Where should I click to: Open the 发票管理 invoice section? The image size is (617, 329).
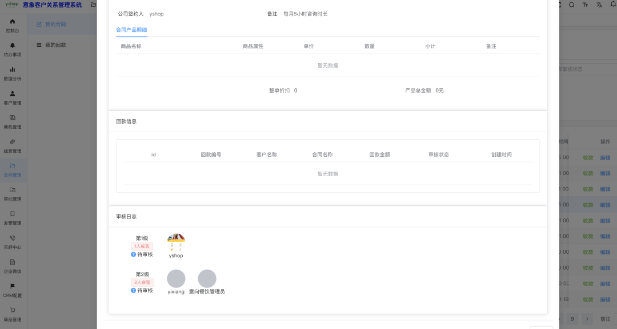pos(12,218)
